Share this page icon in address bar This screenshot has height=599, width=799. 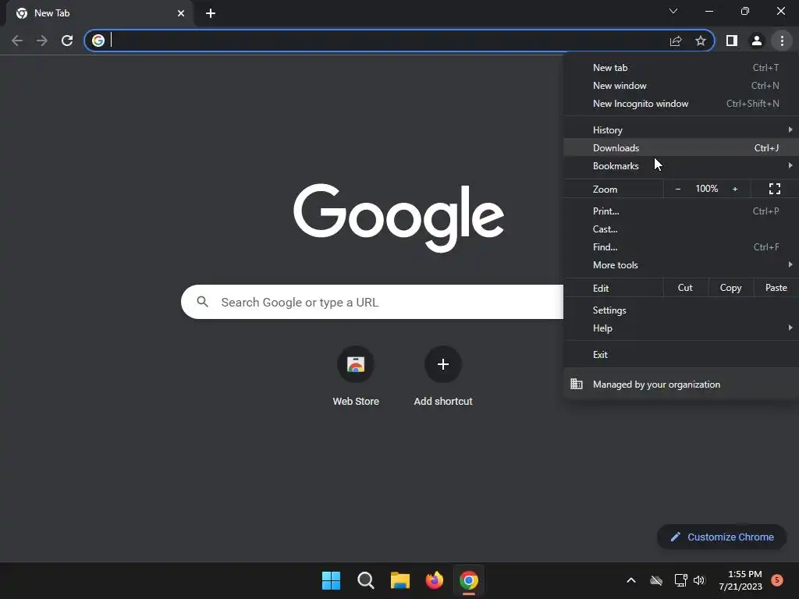point(676,41)
